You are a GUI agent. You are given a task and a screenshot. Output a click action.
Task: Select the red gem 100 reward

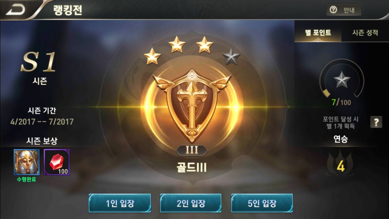click(57, 162)
